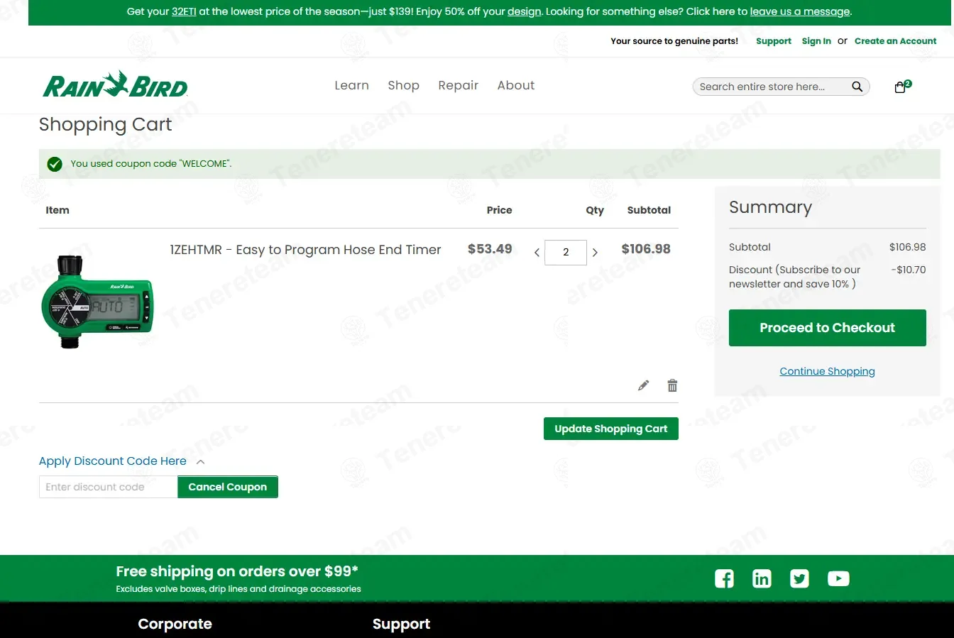Viewport: 954px width, 638px height.
Task: Click leave us a message link
Action: pos(800,11)
